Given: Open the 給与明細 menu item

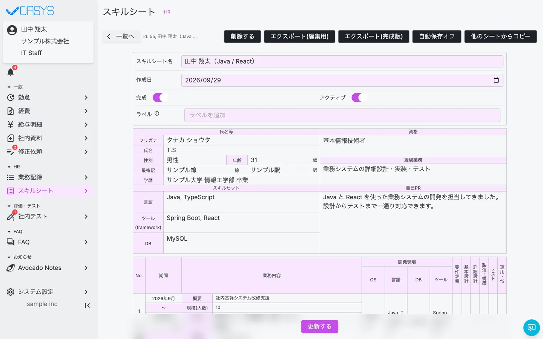Looking at the screenshot, I should click(x=48, y=125).
